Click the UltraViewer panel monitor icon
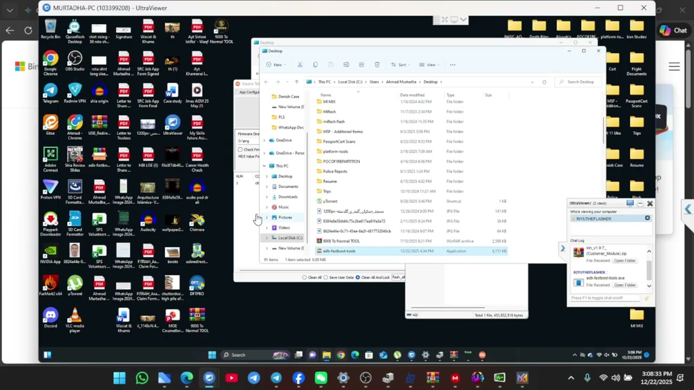 pos(630,203)
